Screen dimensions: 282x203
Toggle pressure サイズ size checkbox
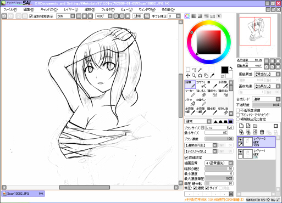point(207,188)
